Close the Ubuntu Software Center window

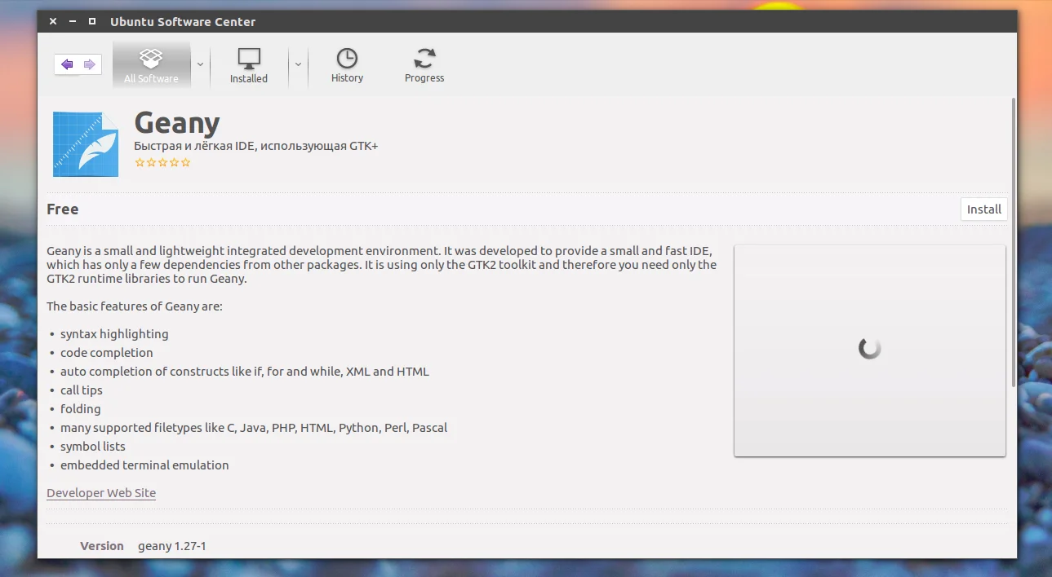53,22
